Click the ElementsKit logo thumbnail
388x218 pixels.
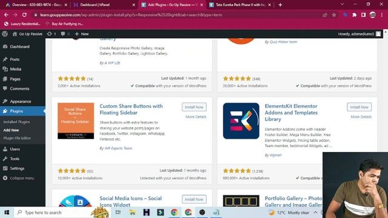coord(241,121)
